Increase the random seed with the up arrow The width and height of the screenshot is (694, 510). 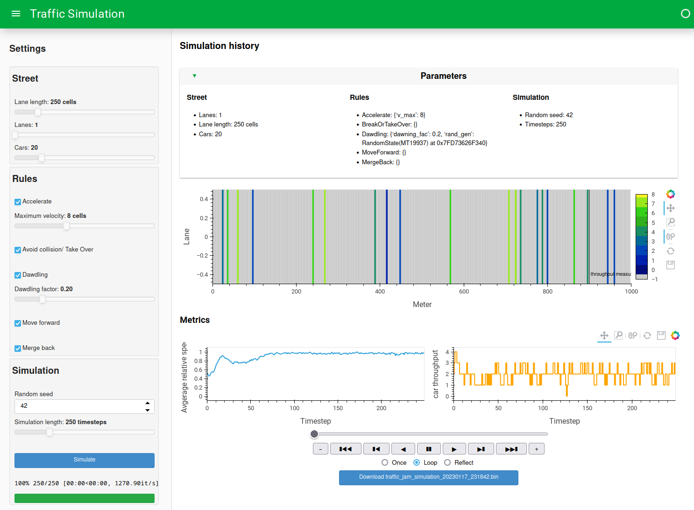(x=148, y=403)
